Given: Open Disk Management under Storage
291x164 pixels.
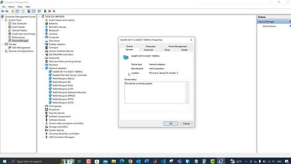Looking at the screenshot, I should 21,47.
